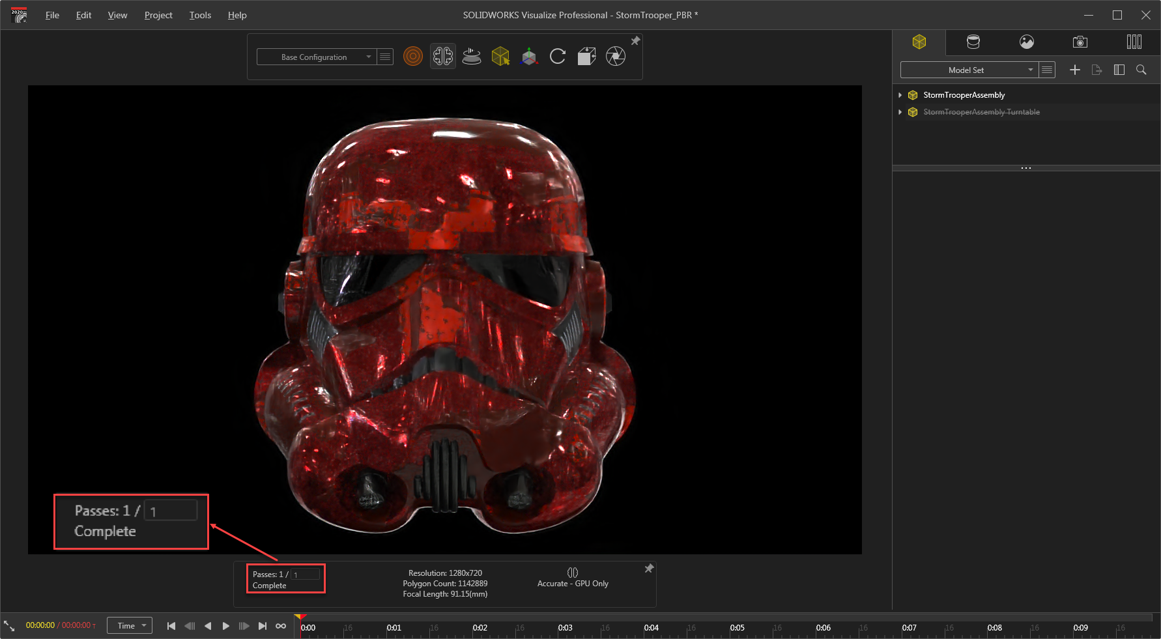Viewport: 1161px width, 639px height.
Task: Click the search magnifier in the Models panel
Action: pos(1141,70)
